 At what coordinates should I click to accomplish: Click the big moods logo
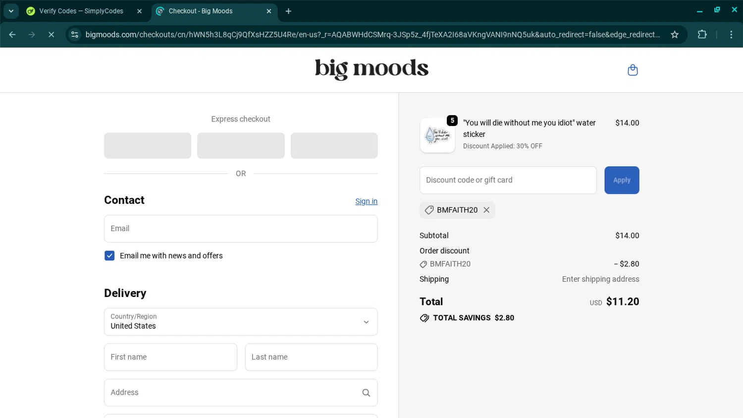pos(371,69)
